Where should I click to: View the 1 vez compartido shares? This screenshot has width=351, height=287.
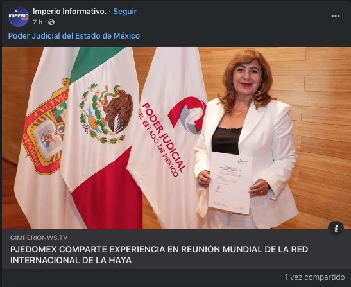coord(314,277)
